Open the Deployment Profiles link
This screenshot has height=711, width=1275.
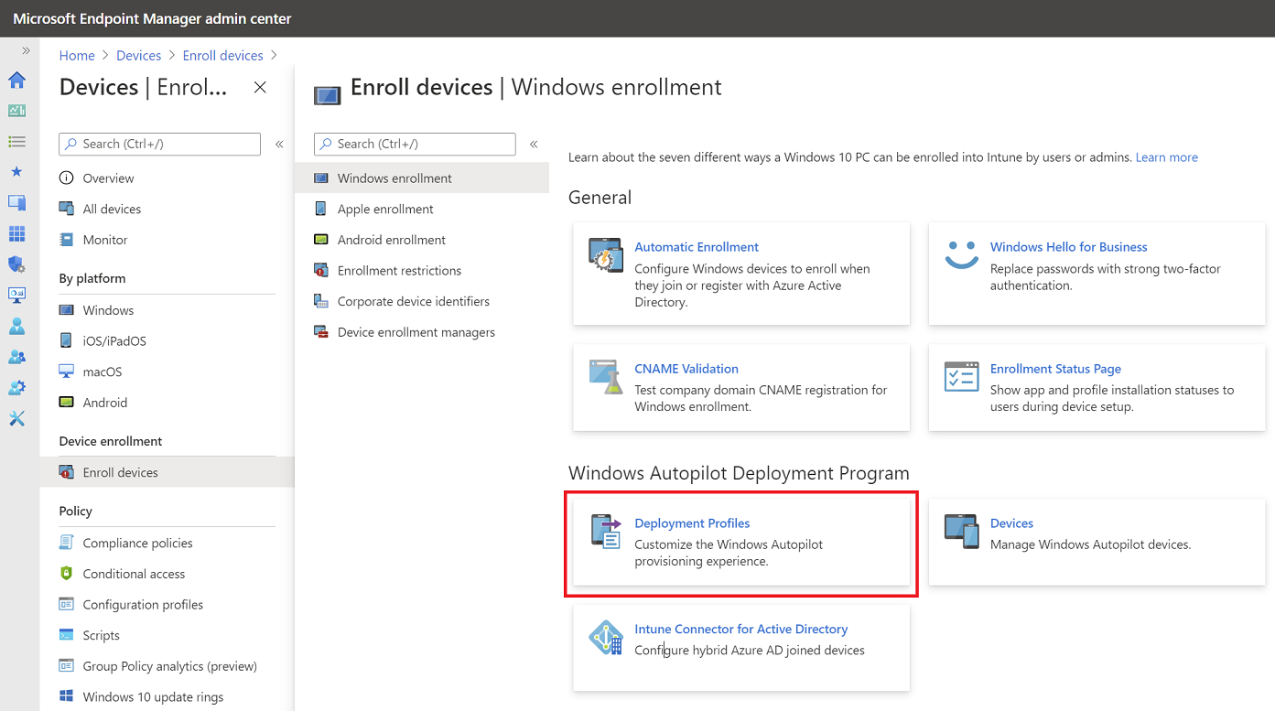point(692,523)
